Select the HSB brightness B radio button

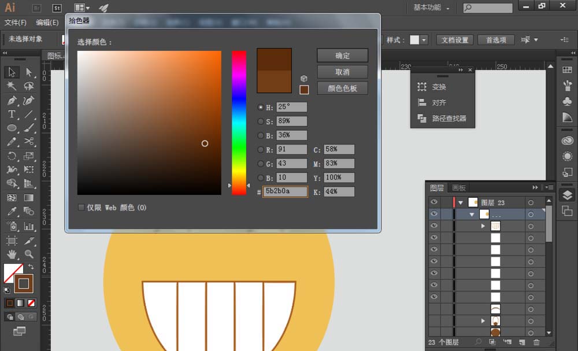click(x=261, y=136)
